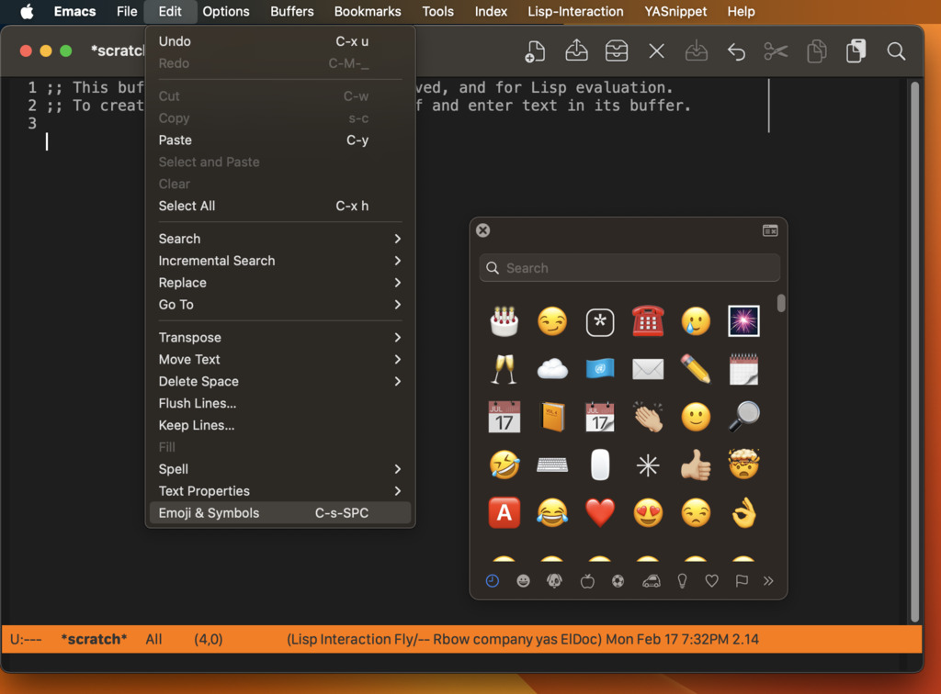Click "*scratch*" buffer name in mode line

[94, 640]
